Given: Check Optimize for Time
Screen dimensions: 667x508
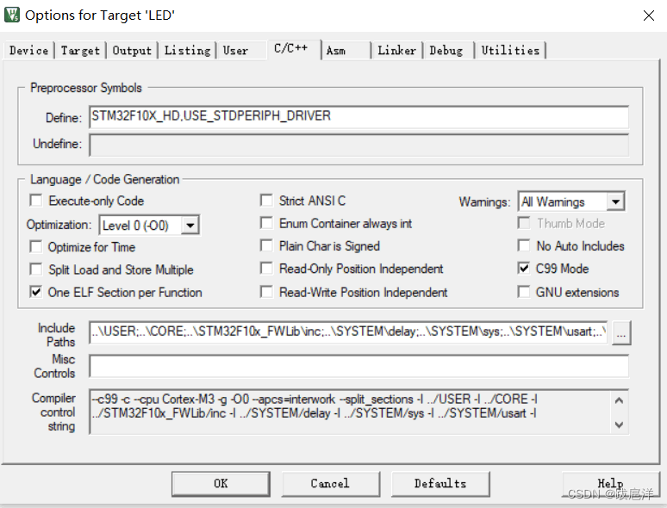Looking at the screenshot, I should (x=36, y=246).
